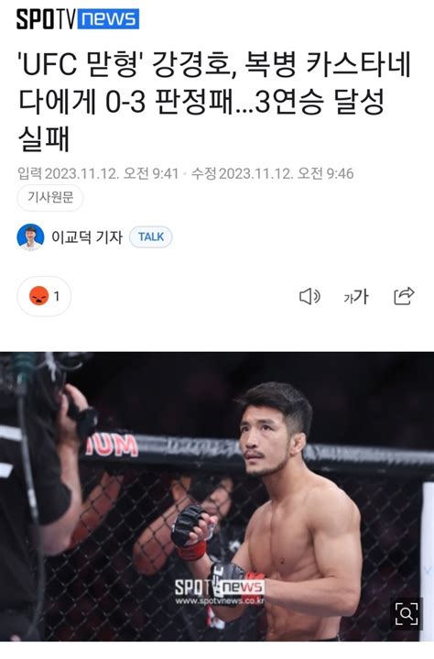Open the fighter photo thumbnail
Screen dimensions: 434x659
click(217, 497)
